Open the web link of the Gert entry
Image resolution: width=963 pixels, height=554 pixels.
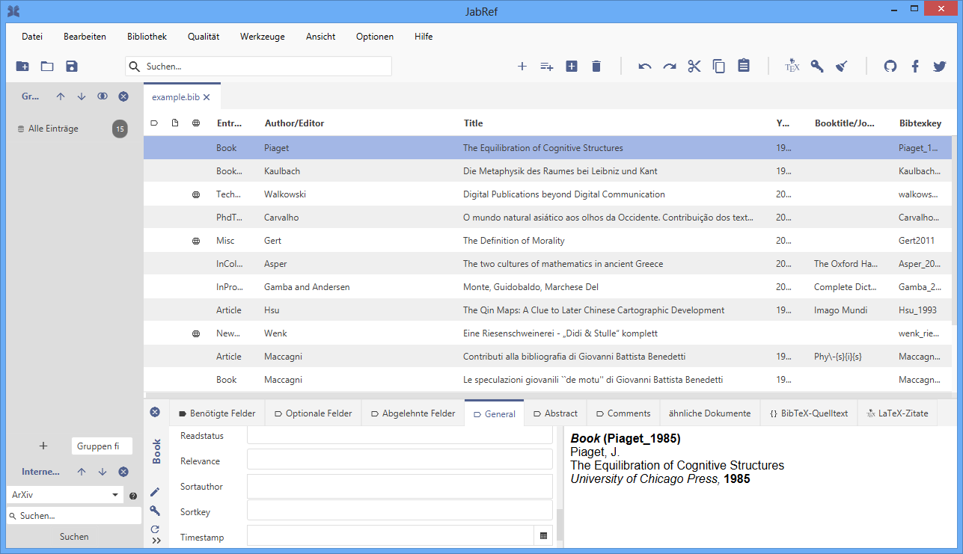click(196, 241)
